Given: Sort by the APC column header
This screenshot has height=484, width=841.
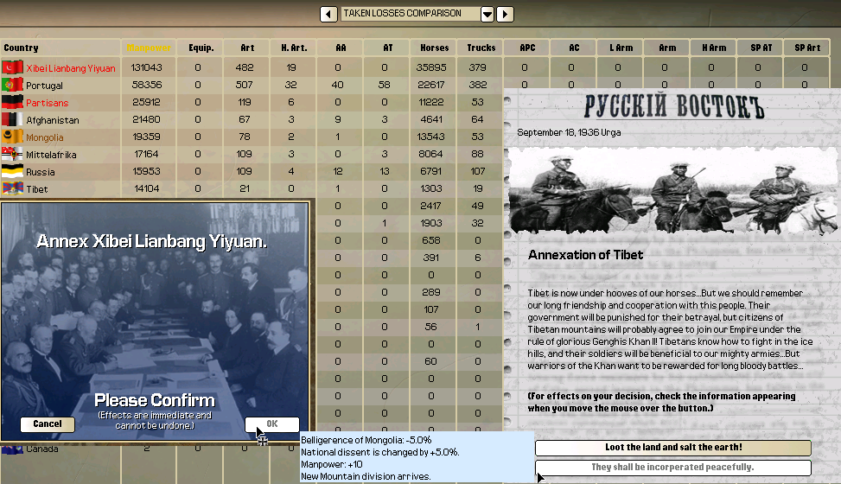Looking at the screenshot, I should [x=528, y=48].
